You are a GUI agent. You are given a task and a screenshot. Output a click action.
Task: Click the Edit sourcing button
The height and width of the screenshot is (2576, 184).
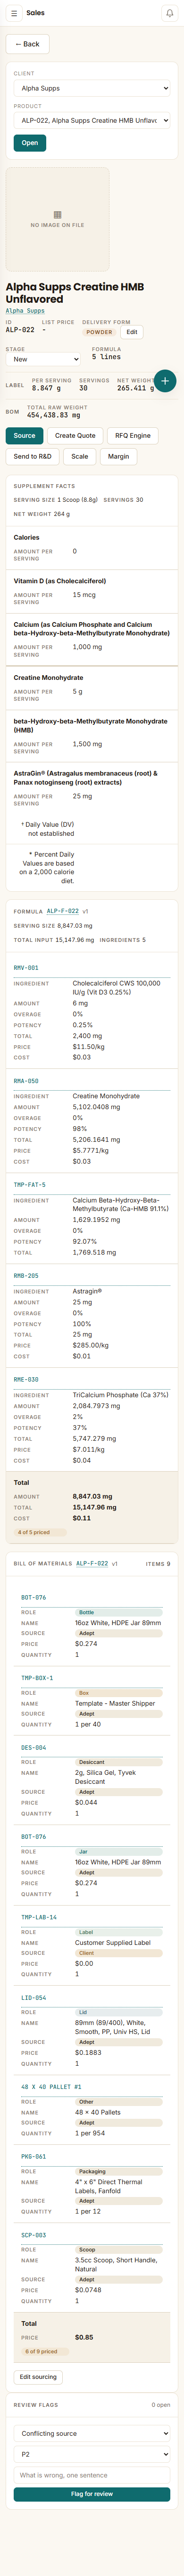(x=38, y=2377)
